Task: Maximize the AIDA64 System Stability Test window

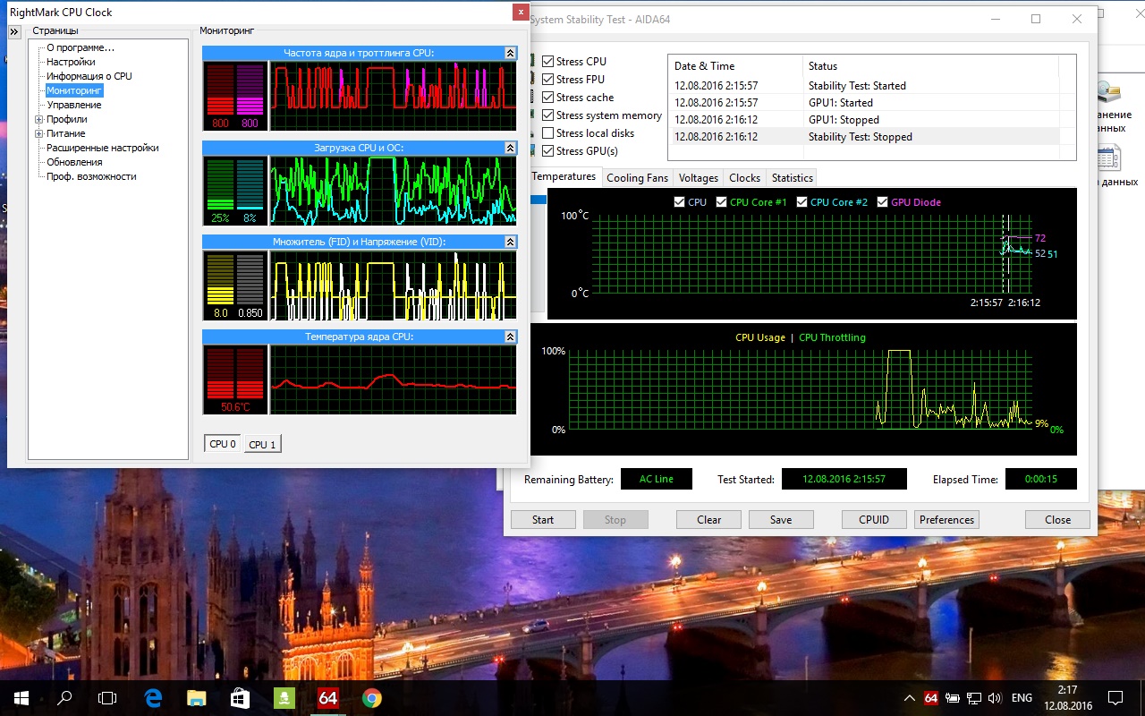Action: tap(1036, 19)
